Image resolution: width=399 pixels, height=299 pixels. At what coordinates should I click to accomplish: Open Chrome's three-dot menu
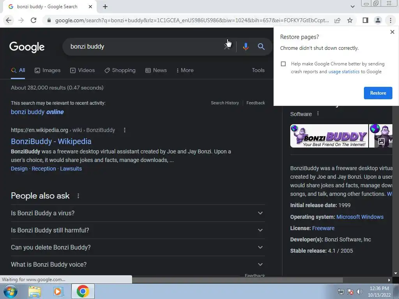(x=390, y=20)
